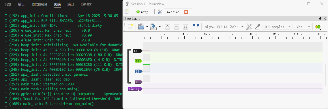Open the 端口 panel tab

point(71,4)
